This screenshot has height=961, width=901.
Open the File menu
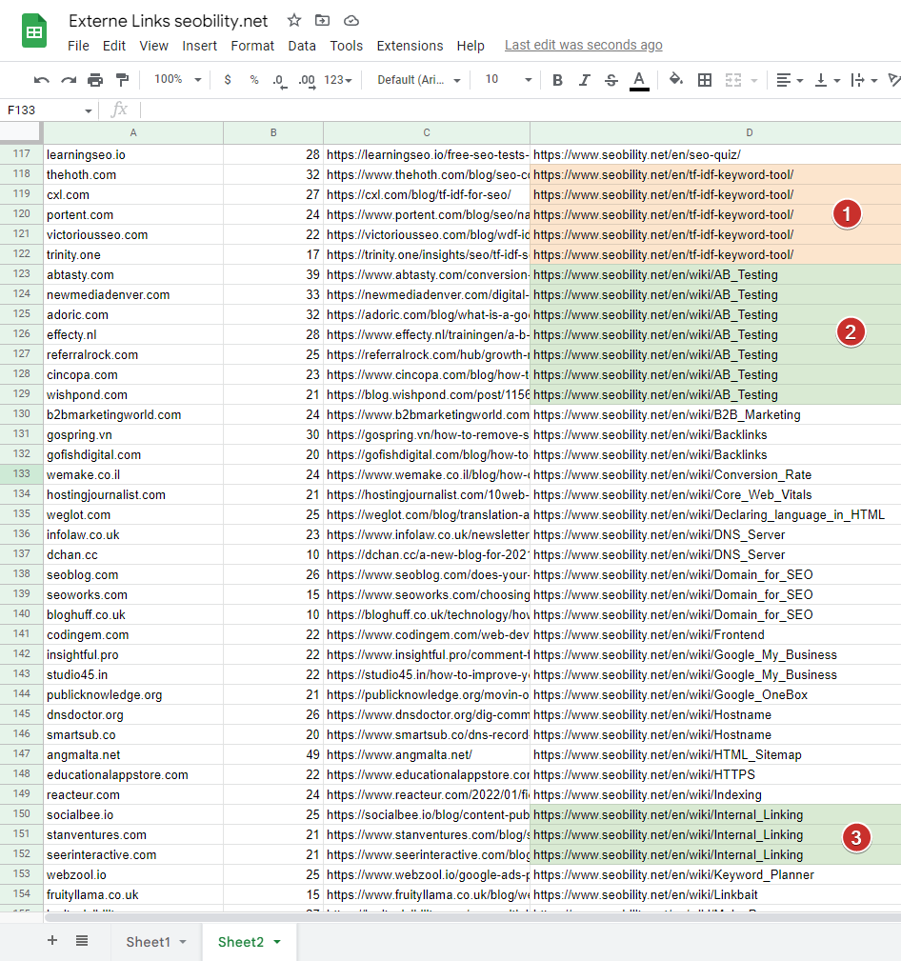coord(78,46)
